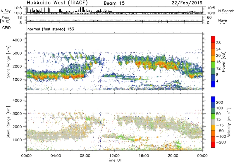
Task: Click the yellow-orange 16–20 dB Power bar segment
Action: (213, 58)
